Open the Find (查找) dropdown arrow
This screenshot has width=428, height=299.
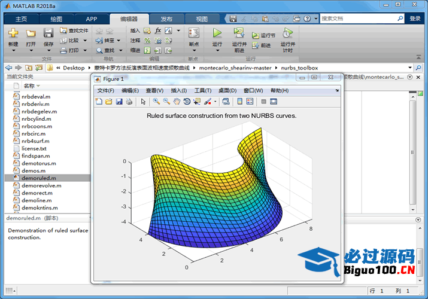(121, 50)
